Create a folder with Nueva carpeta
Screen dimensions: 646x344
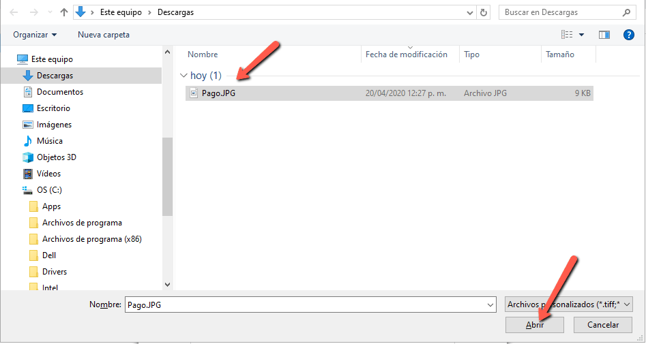pyautogui.click(x=104, y=35)
